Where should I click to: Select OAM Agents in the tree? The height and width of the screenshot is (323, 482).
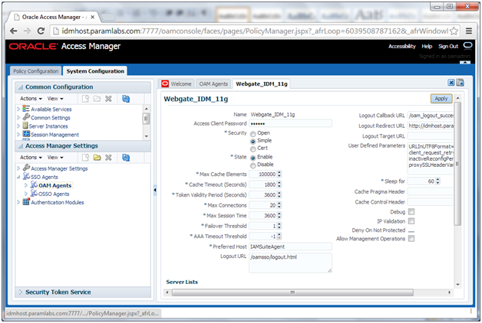coord(55,185)
